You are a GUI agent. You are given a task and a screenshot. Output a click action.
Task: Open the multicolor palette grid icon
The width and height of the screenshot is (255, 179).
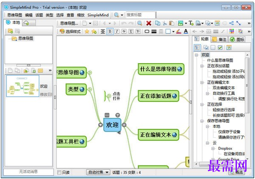click(x=232, y=31)
